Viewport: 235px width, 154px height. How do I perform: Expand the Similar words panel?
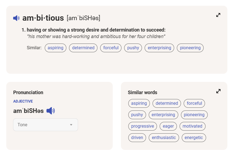tap(218, 91)
